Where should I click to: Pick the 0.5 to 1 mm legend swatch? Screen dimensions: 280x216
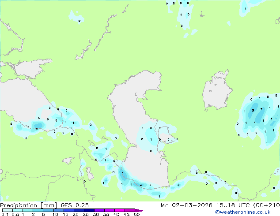[x=18, y=210]
